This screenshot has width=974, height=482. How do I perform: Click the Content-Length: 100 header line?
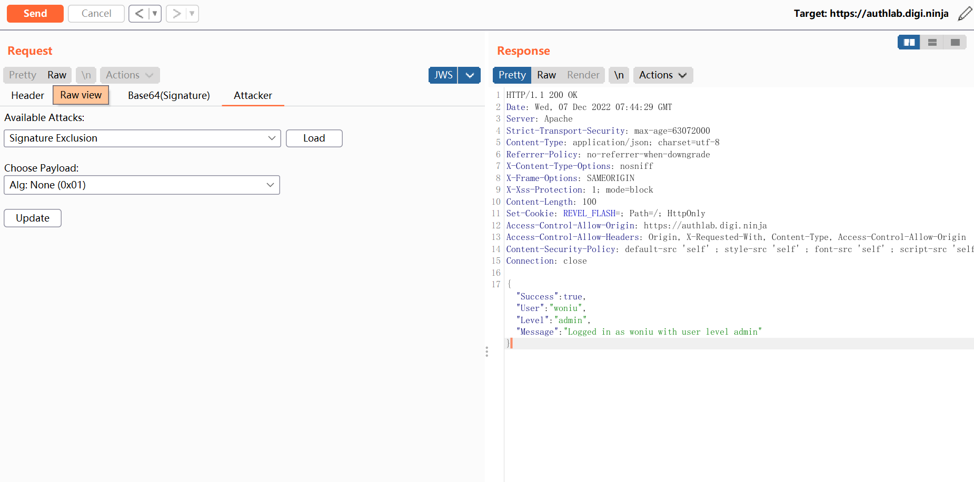pyautogui.click(x=551, y=202)
